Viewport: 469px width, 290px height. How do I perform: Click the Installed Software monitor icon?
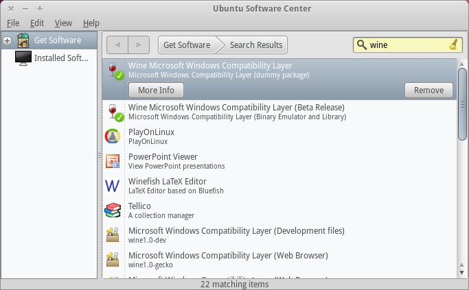pos(23,58)
